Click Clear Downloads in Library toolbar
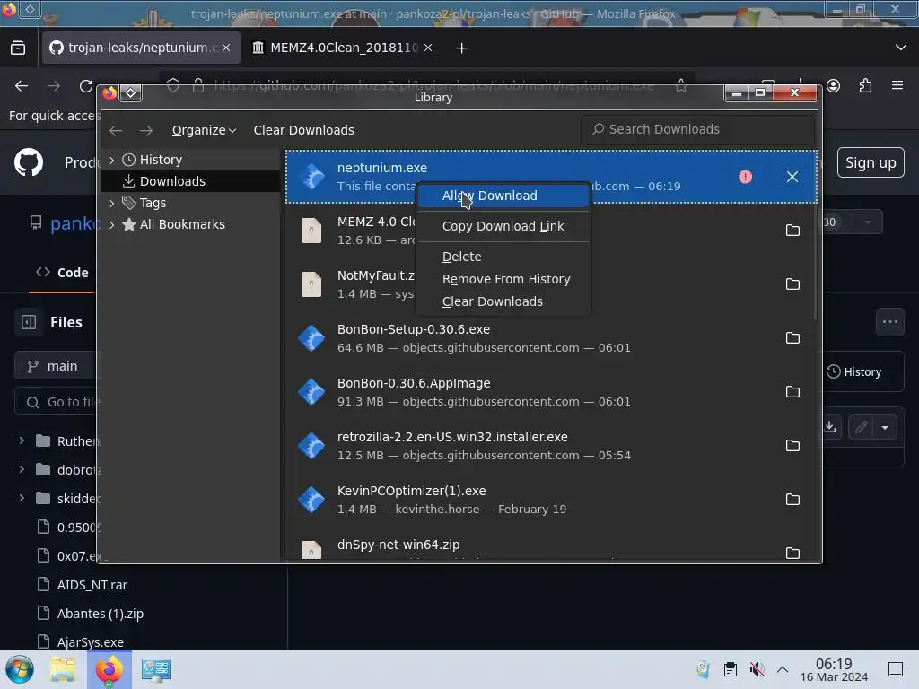919x689 pixels. [303, 130]
